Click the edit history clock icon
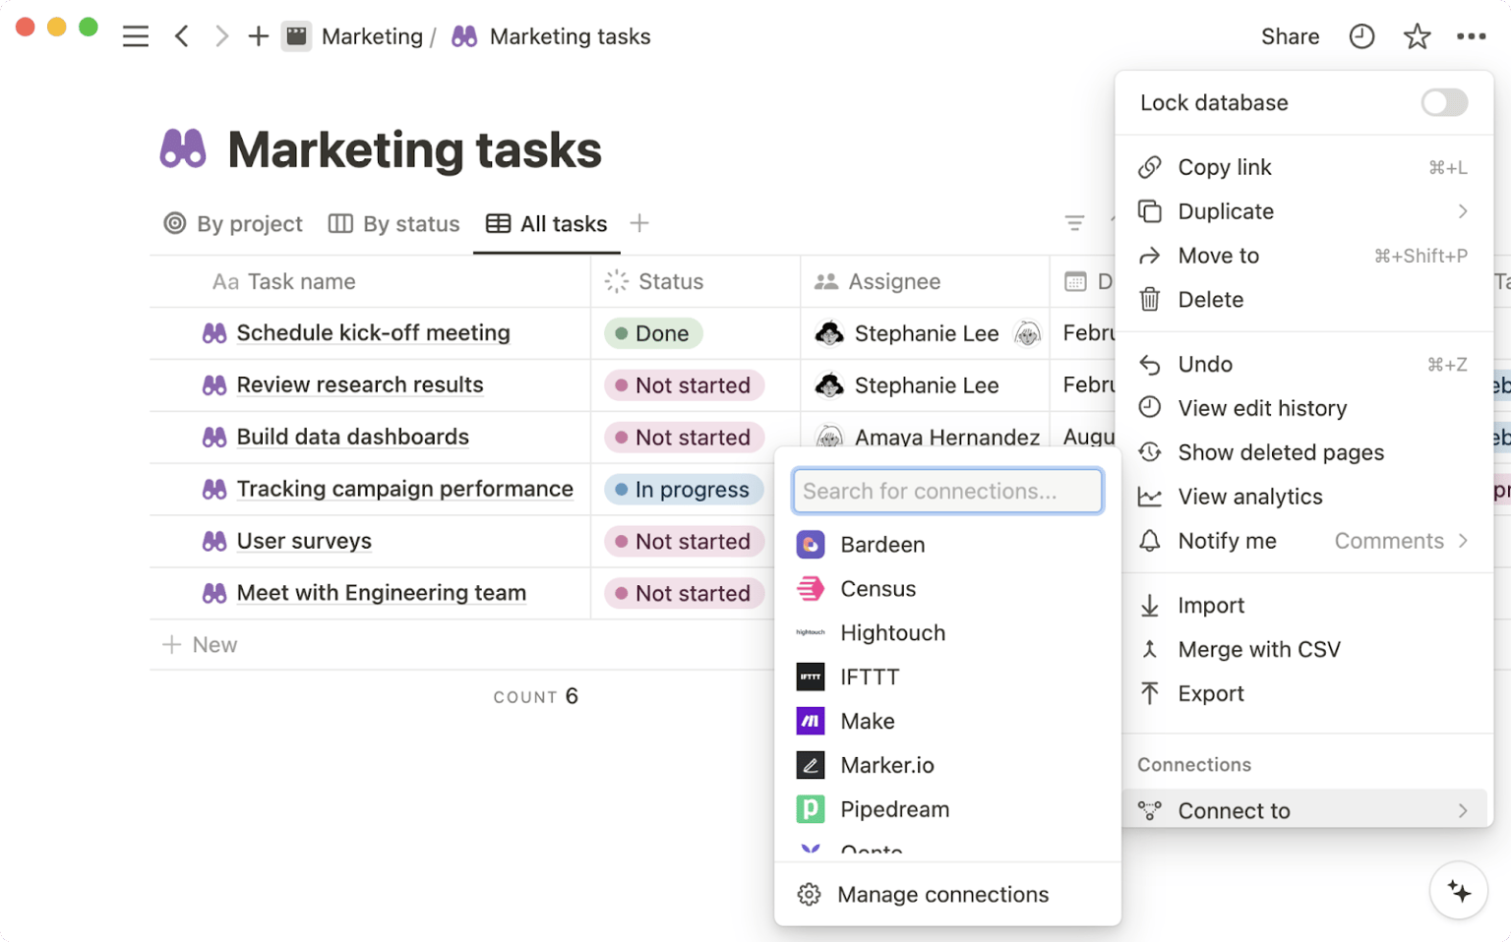Viewport: 1511px width, 942px height. (x=1361, y=35)
